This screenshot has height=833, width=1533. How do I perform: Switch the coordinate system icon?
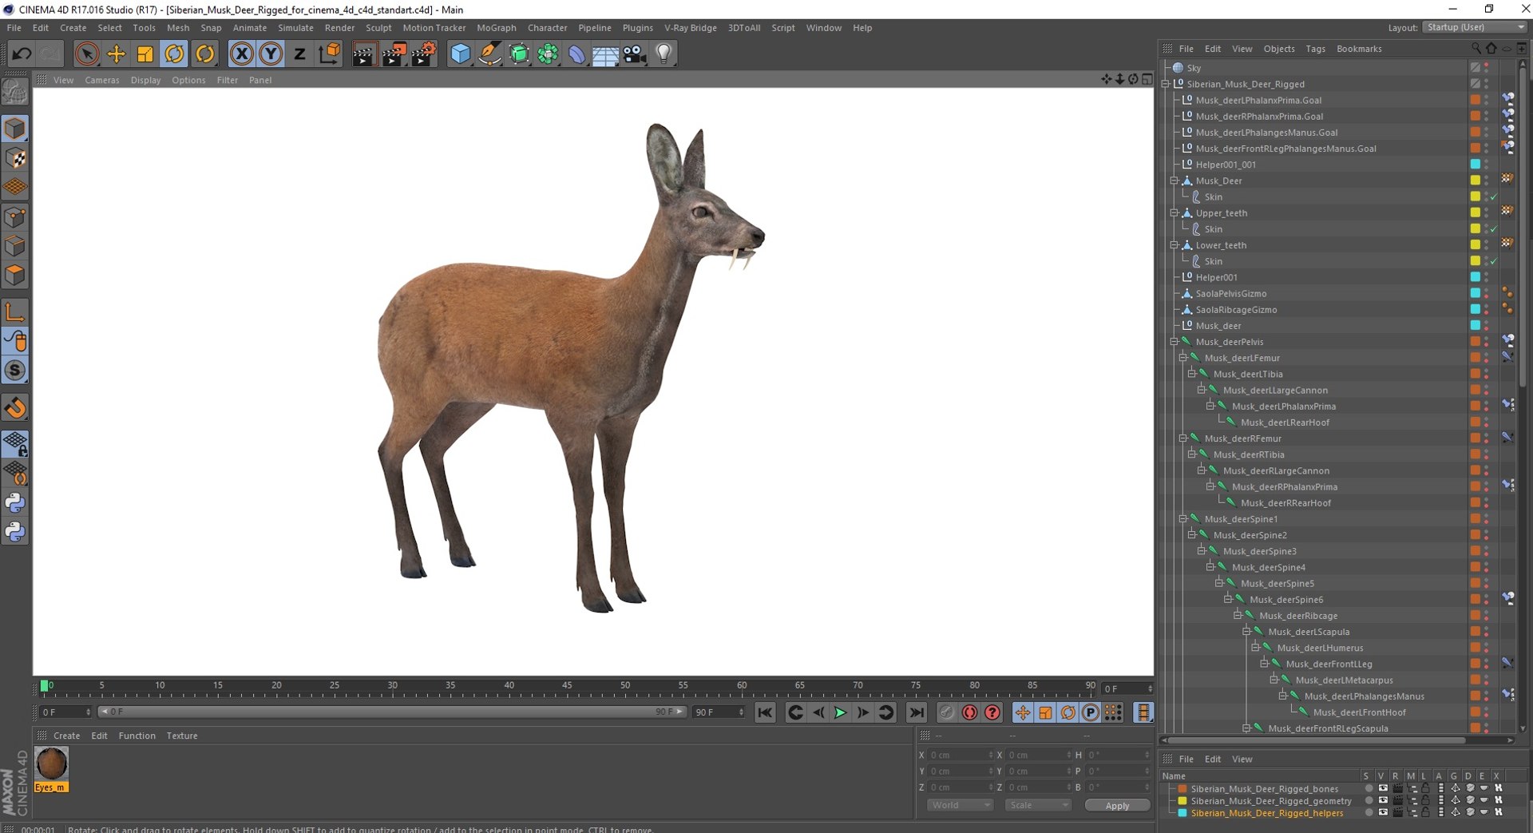329,54
